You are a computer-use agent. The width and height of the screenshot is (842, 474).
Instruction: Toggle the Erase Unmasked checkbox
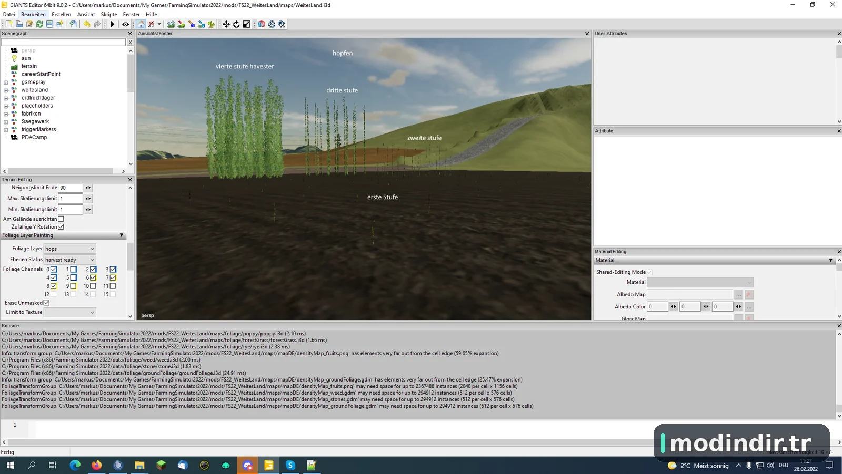(x=47, y=303)
